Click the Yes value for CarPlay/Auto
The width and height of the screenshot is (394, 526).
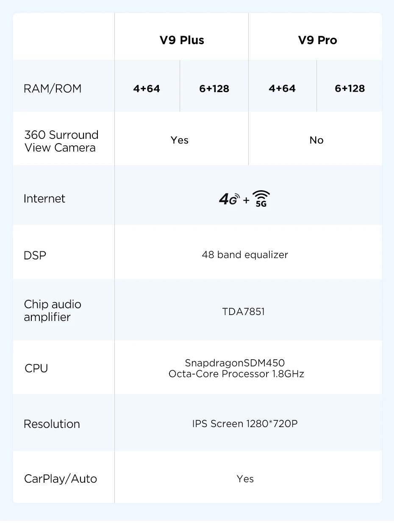click(x=245, y=479)
